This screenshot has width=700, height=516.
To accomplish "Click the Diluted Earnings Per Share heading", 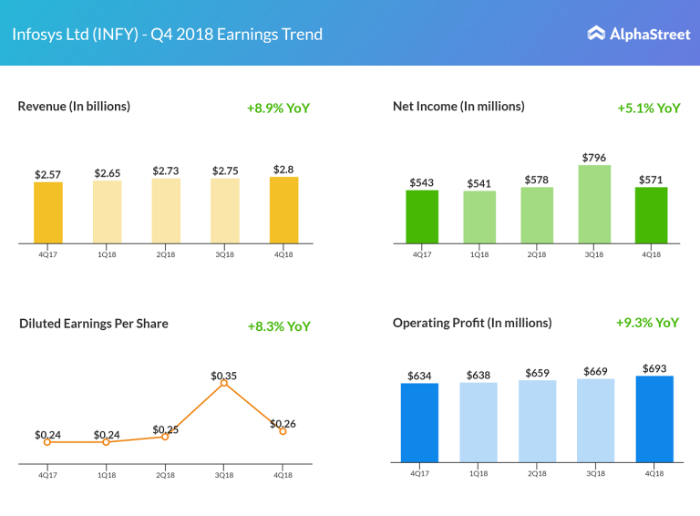I will [x=94, y=323].
